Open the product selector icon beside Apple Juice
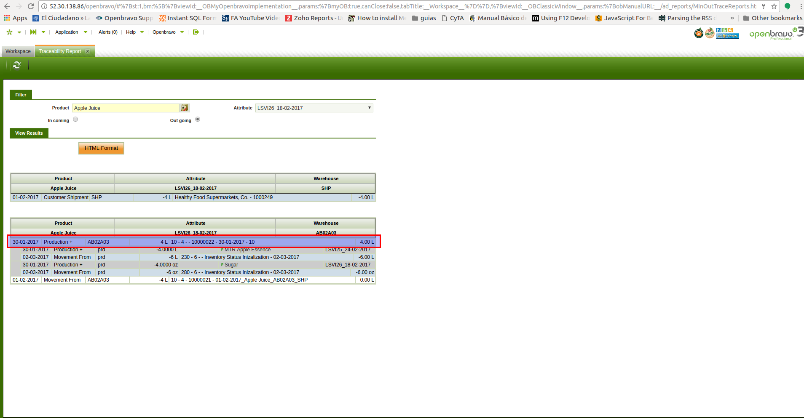Viewport: 804px width, 418px height. pyautogui.click(x=185, y=108)
